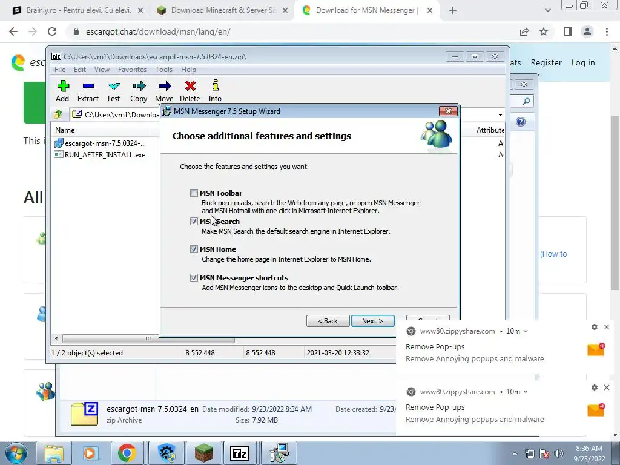Viewport: 620px width, 465px height.
Task: Open the Chrome three-dot menu
Action: pos(607,31)
